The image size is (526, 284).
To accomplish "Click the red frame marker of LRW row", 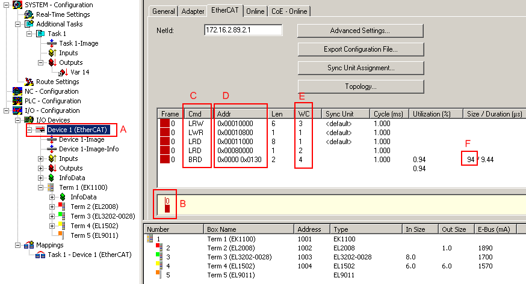I will click(165, 124).
